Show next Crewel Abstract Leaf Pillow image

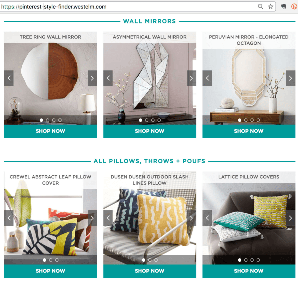tap(92, 218)
